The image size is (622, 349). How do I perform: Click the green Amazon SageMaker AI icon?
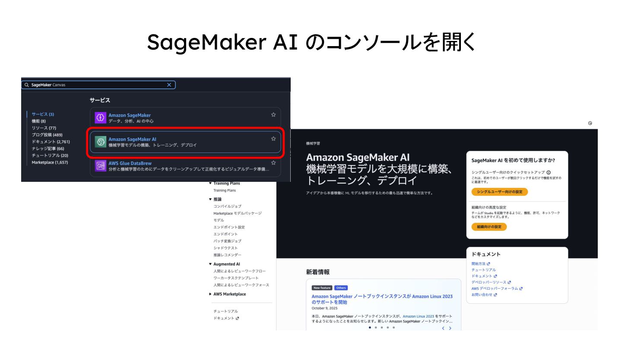point(100,142)
